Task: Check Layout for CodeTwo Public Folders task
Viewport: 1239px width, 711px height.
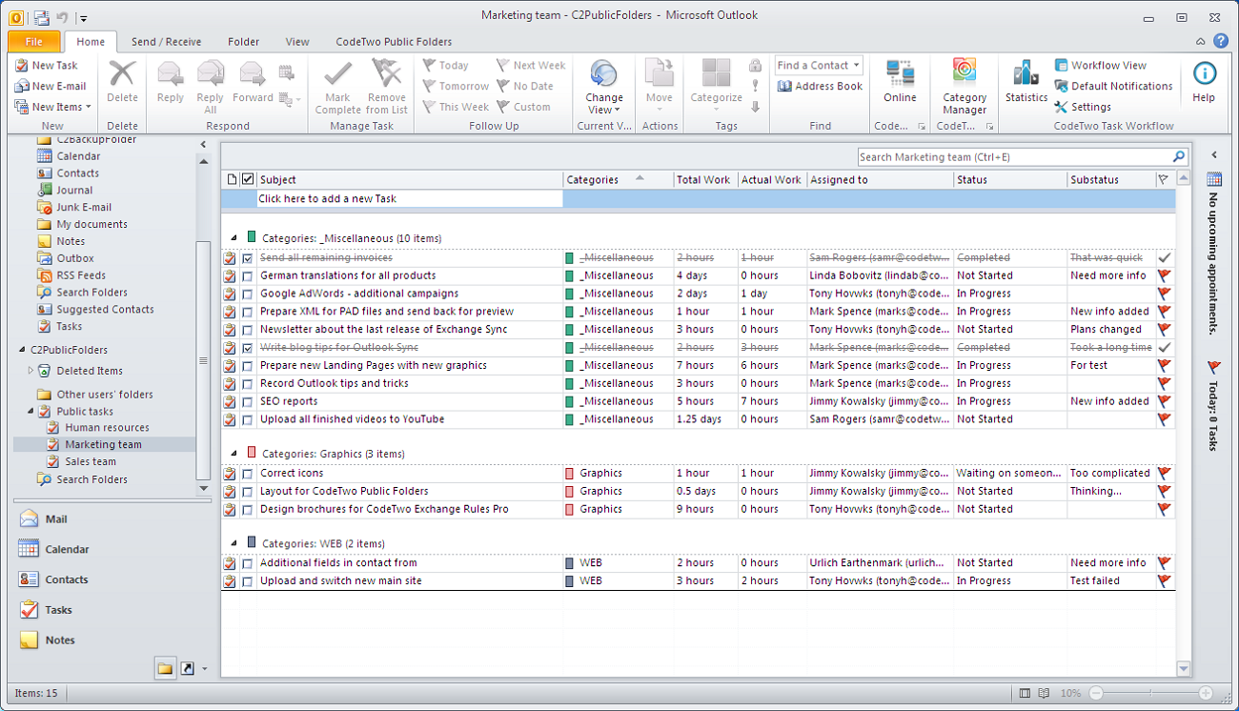Action: pyautogui.click(x=248, y=491)
